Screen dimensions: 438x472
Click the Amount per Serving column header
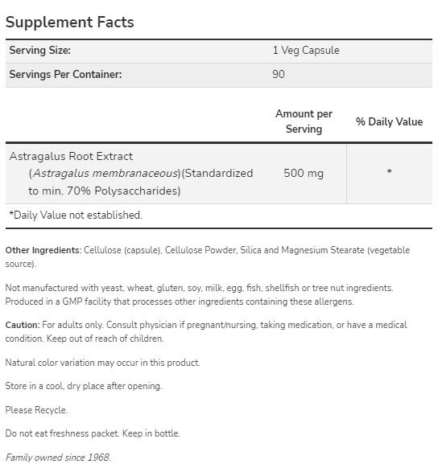[304, 121]
